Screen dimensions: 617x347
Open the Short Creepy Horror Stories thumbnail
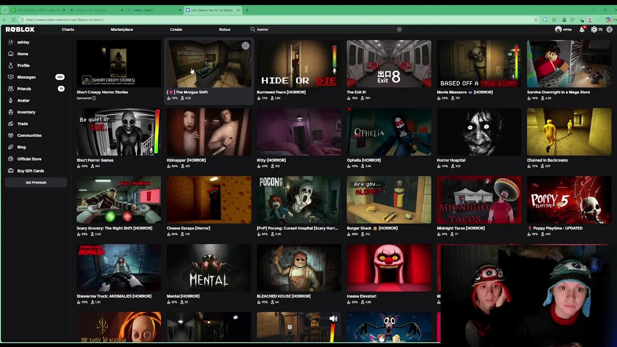[119, 64]
